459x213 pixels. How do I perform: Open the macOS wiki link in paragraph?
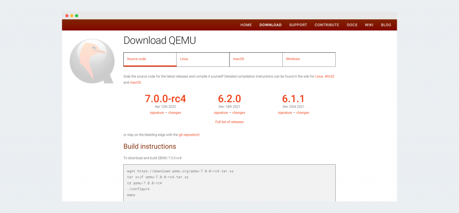[x=135, y=82]
